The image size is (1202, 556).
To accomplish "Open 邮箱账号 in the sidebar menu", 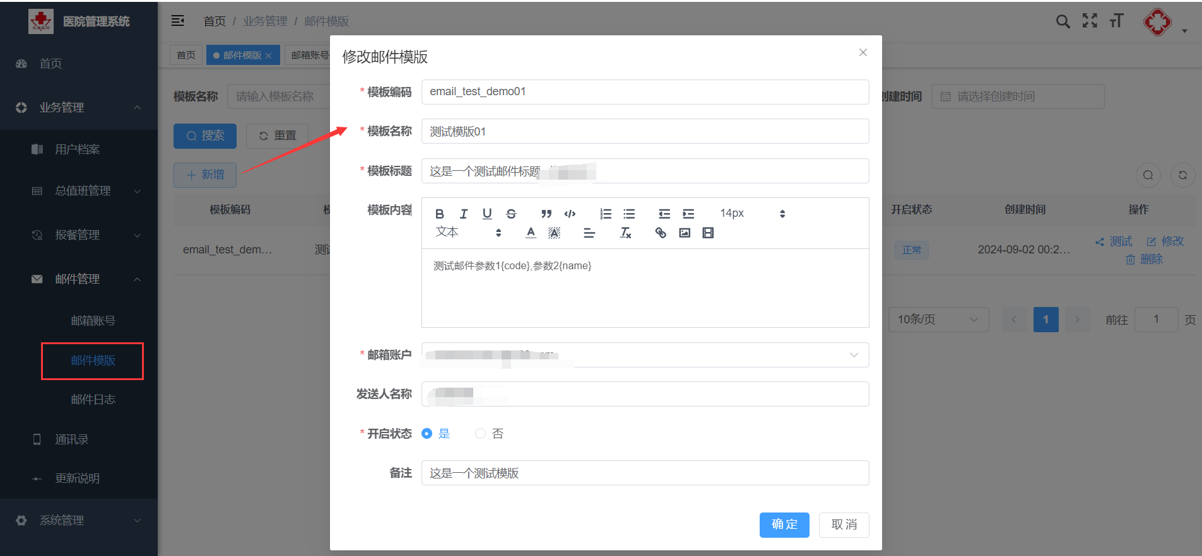I will pyautogui.click(x=93, y=321).
